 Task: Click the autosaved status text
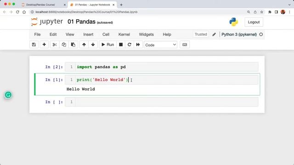[105, 22]
